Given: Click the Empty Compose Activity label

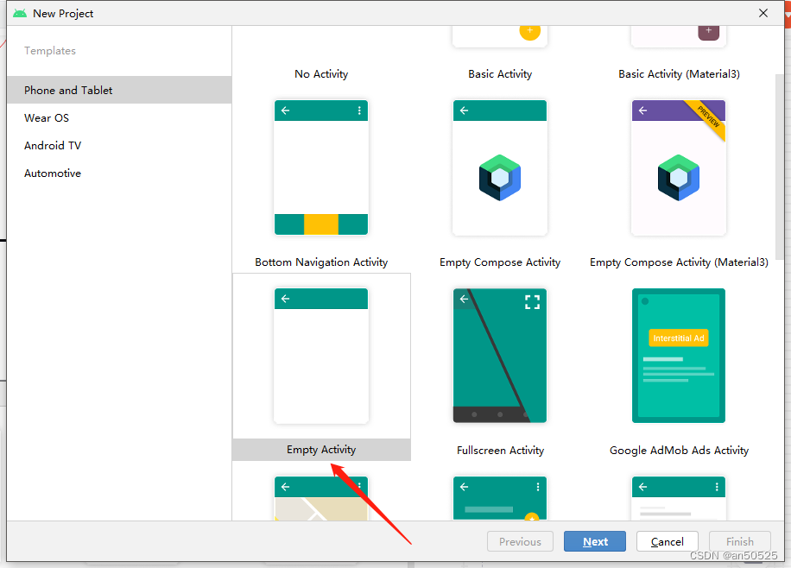Looking at the screenshot, I should (x=500, y=262).
